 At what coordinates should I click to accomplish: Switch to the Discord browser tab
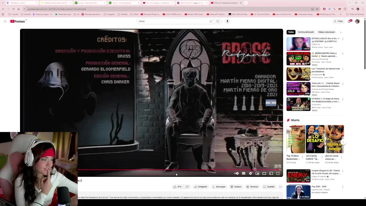tap(192, 3)
